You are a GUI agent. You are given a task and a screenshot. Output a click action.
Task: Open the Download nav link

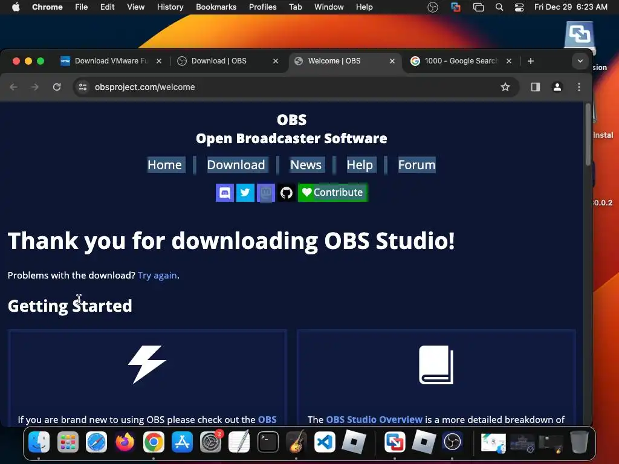coord(236,164)
